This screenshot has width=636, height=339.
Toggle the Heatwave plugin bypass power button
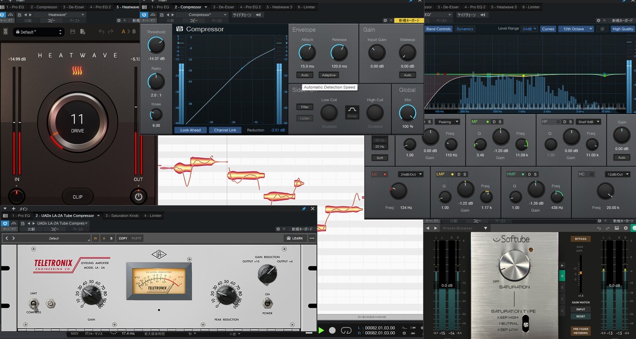pos(3,15)
